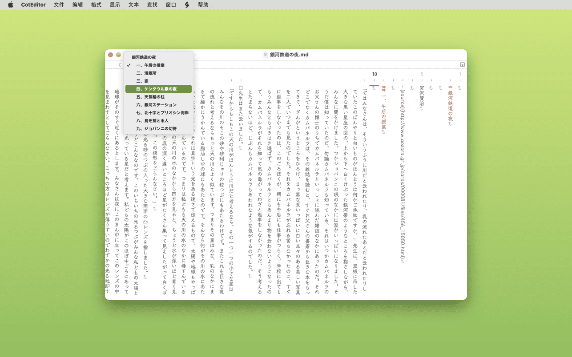Screen dimensions: 572x357
Task: Go to previous outline item with left chevron
Action: point(120,65)
